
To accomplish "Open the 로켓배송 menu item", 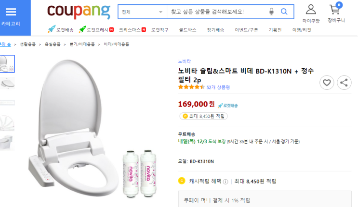I will coord(61,30).
